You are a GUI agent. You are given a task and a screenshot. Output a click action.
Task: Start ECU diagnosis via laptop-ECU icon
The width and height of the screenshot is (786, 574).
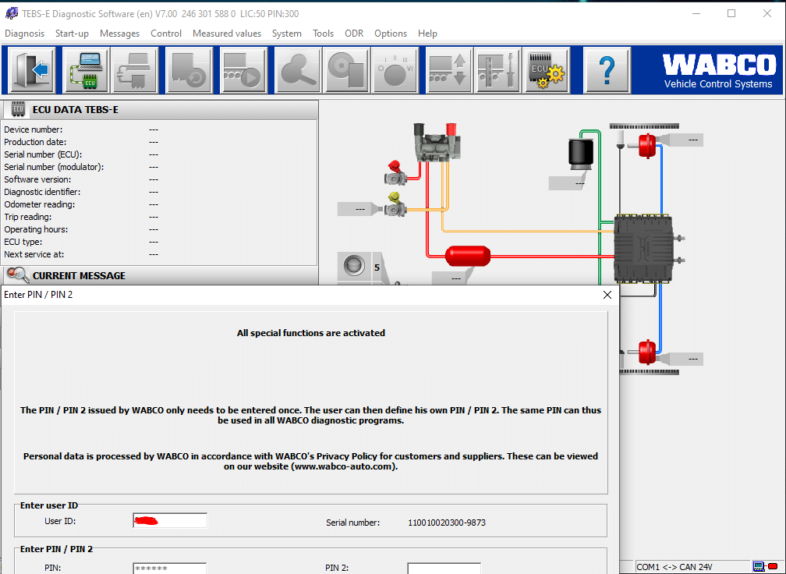(85, 70)
